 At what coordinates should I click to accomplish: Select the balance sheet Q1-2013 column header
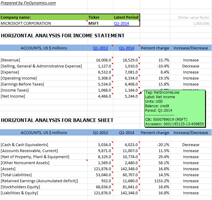(100, 133)
